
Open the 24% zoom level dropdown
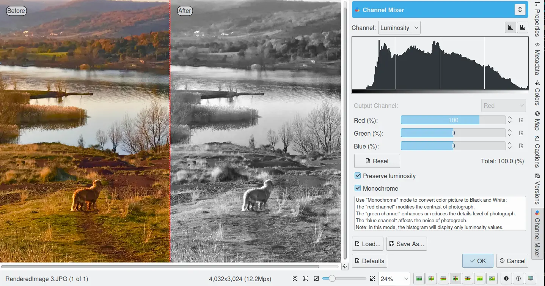(394, 279)
